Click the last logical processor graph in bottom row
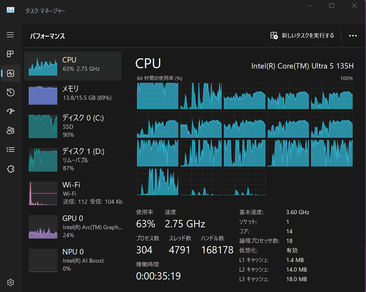Viewport: 366px width, 292px height. pos(245,182)
